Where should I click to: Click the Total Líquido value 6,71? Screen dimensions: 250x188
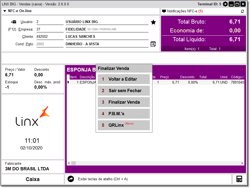(235, 39)
